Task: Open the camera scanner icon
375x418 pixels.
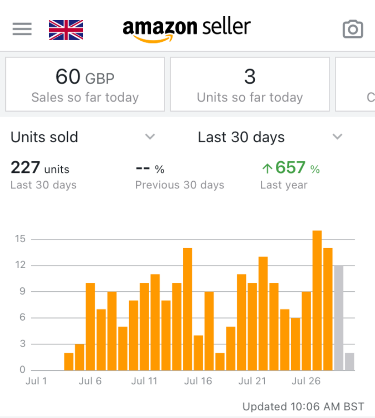Action: (x=352, y=29)
